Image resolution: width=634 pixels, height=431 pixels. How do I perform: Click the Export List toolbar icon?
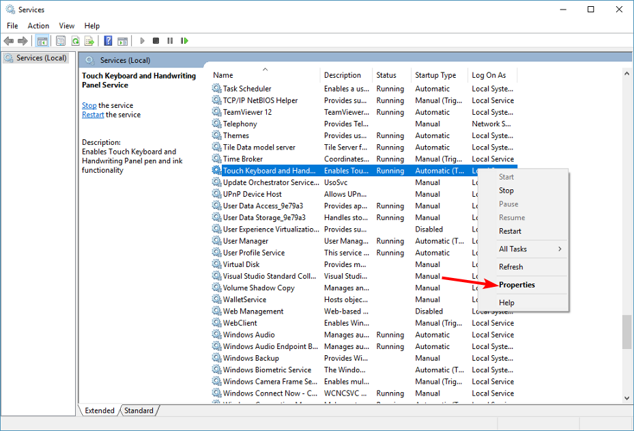point(89,41)
